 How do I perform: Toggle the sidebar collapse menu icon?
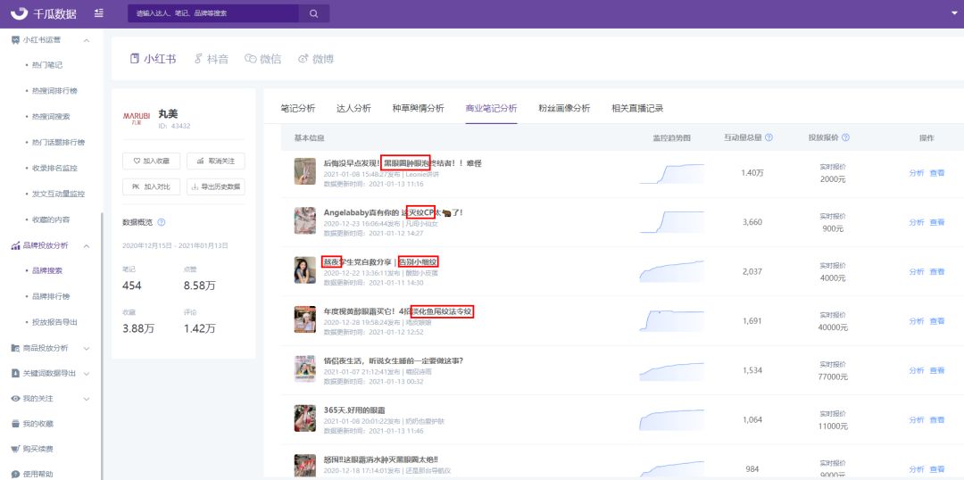tap(99, 12)
